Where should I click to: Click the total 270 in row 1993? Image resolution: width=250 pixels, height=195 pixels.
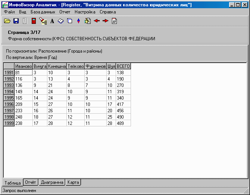point(123,85)
